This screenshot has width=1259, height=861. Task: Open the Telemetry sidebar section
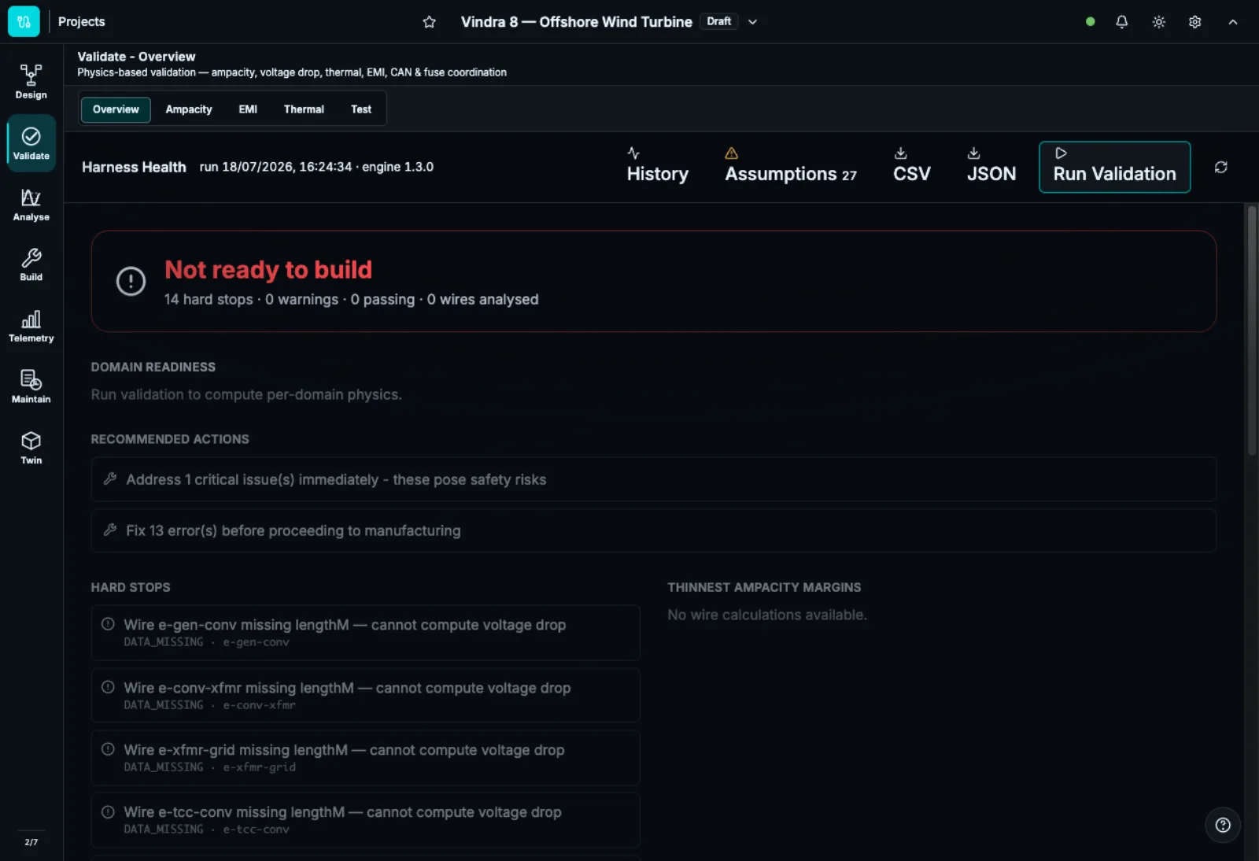pos(31,327)
